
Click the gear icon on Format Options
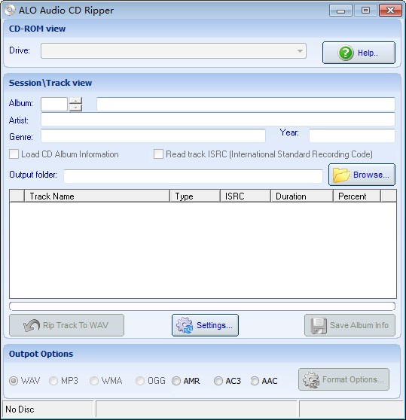(311, 379)
